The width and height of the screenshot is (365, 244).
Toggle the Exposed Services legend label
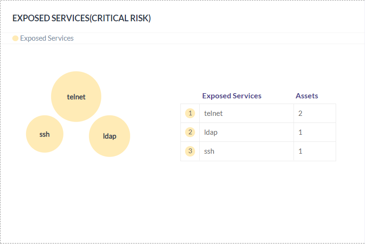click(x=47, y=38)
